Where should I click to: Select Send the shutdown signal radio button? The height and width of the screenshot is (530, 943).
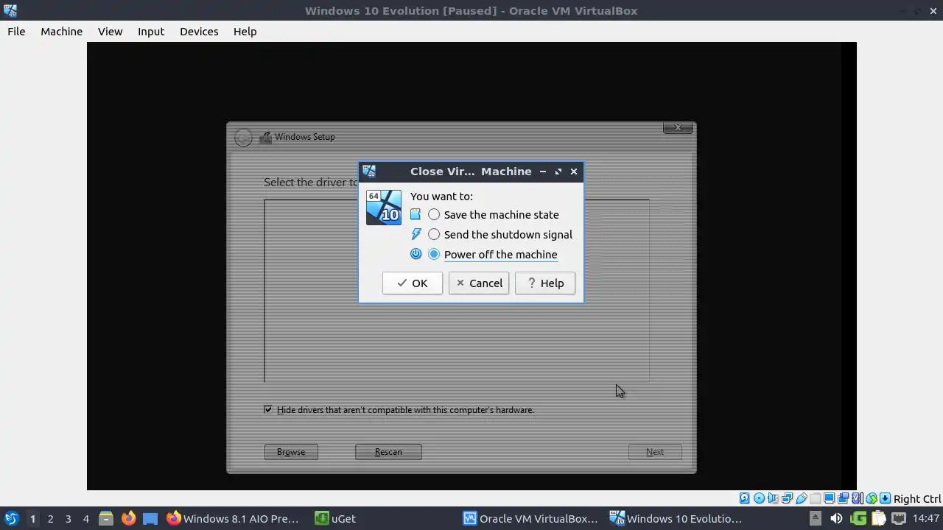[x=434, y=234]
